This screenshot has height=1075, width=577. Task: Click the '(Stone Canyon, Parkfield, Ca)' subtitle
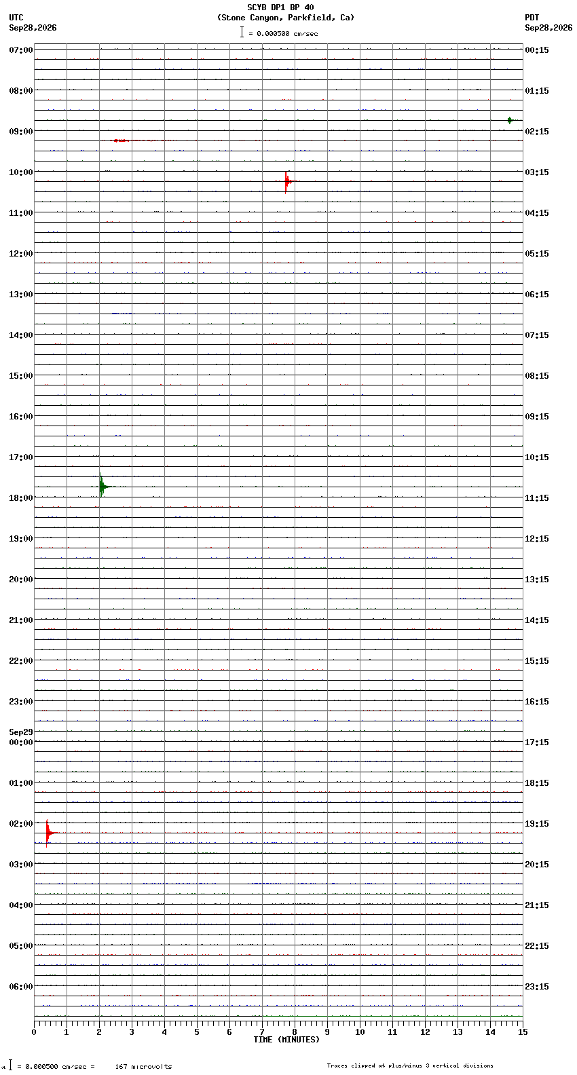pos(286,18)
